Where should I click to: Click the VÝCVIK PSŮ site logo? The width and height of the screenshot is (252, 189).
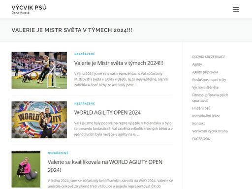pyautogui.click(x=29, y=7)
